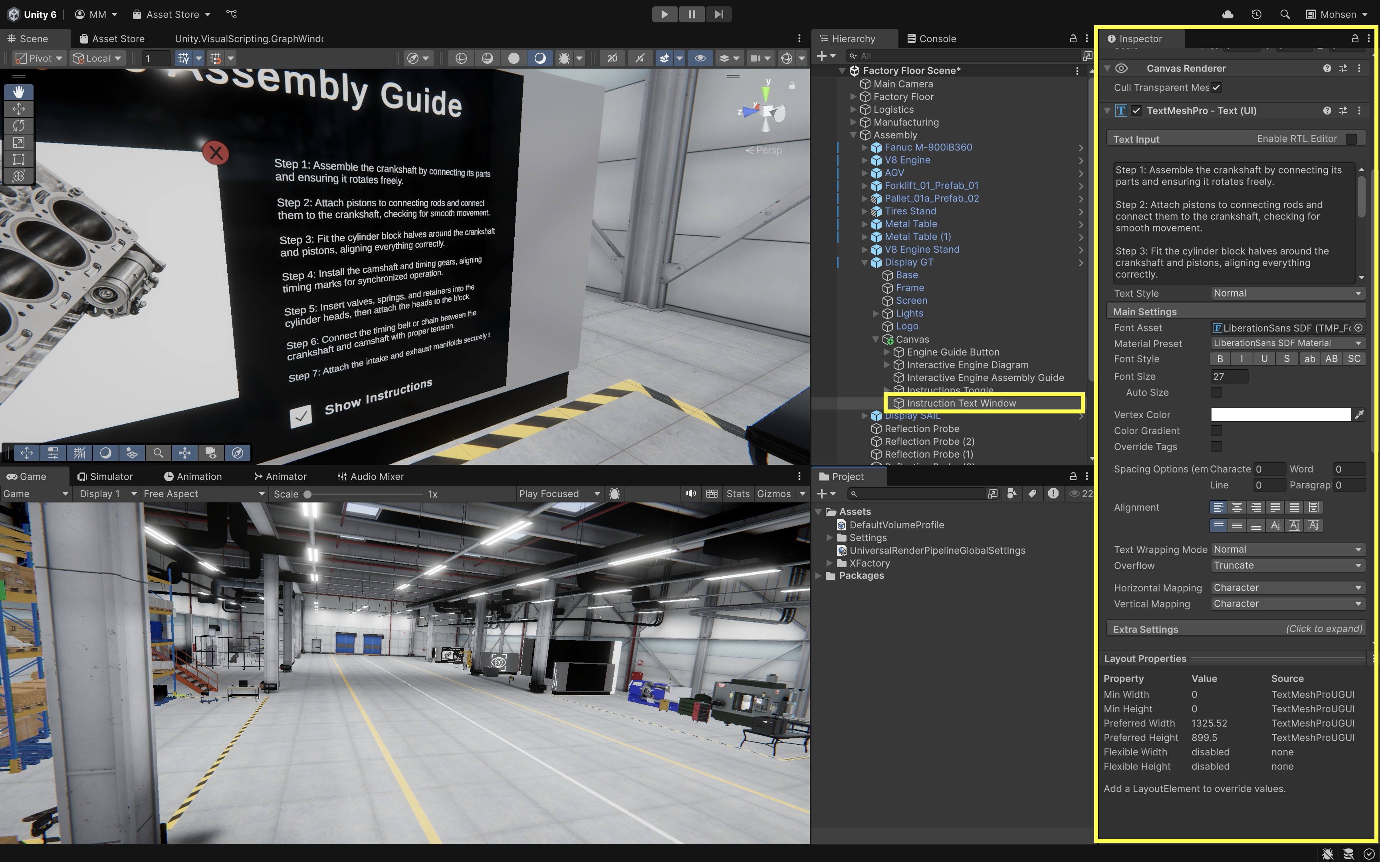
Task: Toggle Game view debug bug icon
Action: 615,494
